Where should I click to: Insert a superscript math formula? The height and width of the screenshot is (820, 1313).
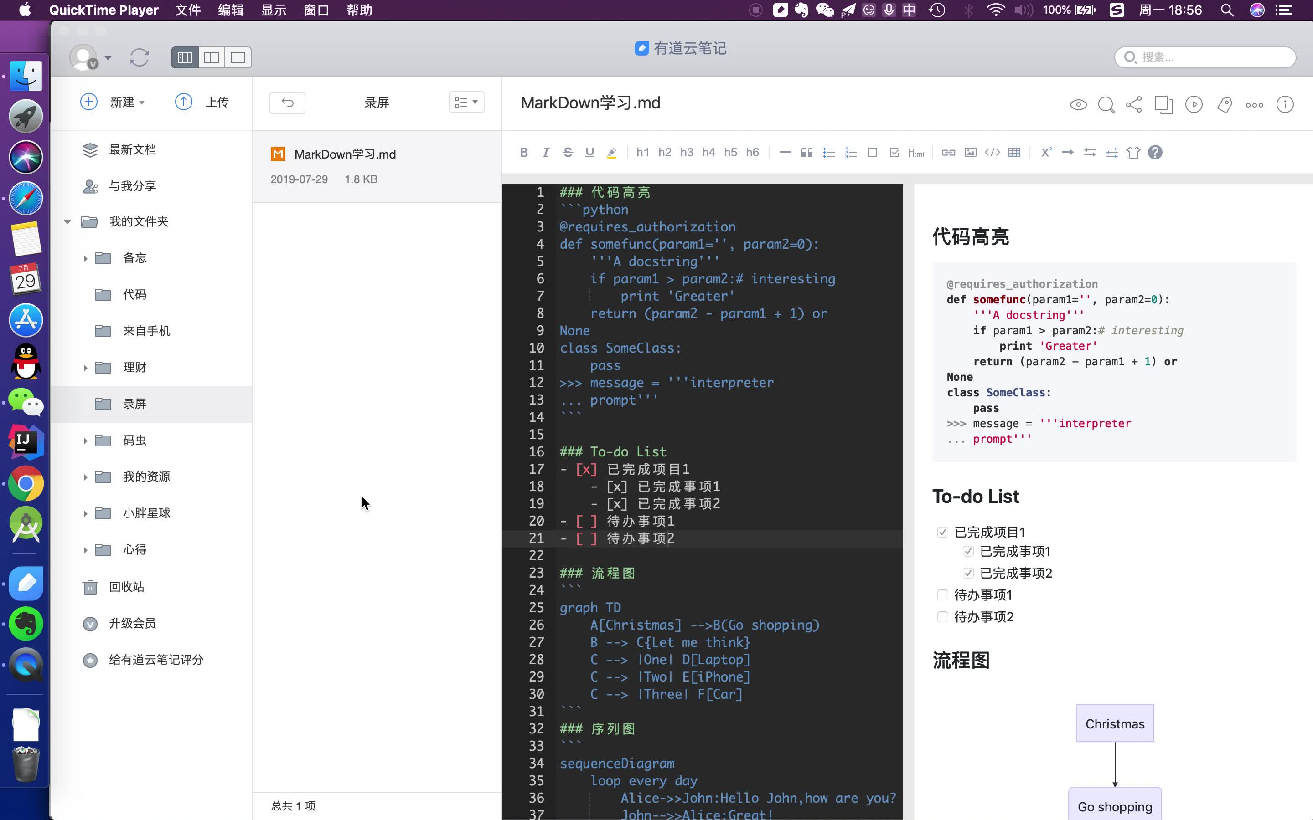tap(1047, 153)
